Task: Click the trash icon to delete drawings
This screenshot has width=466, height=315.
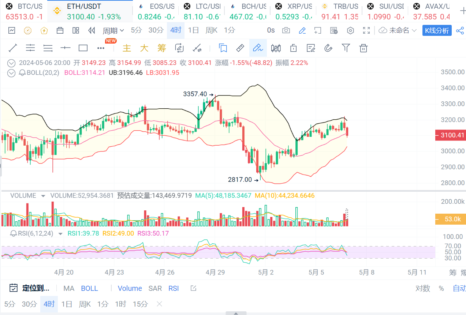Action: point(363,48)
